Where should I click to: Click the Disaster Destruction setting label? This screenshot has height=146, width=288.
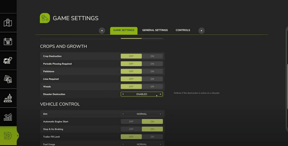(x=54, y=94)
